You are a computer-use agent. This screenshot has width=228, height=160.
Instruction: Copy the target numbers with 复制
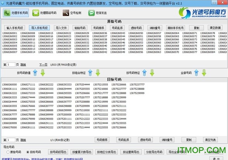189,140
